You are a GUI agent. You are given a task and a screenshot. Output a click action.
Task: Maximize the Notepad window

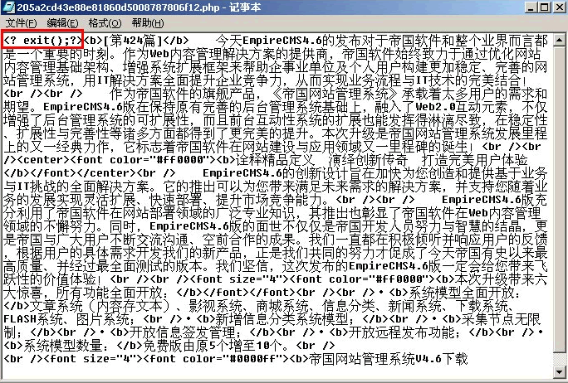point(544,7)
